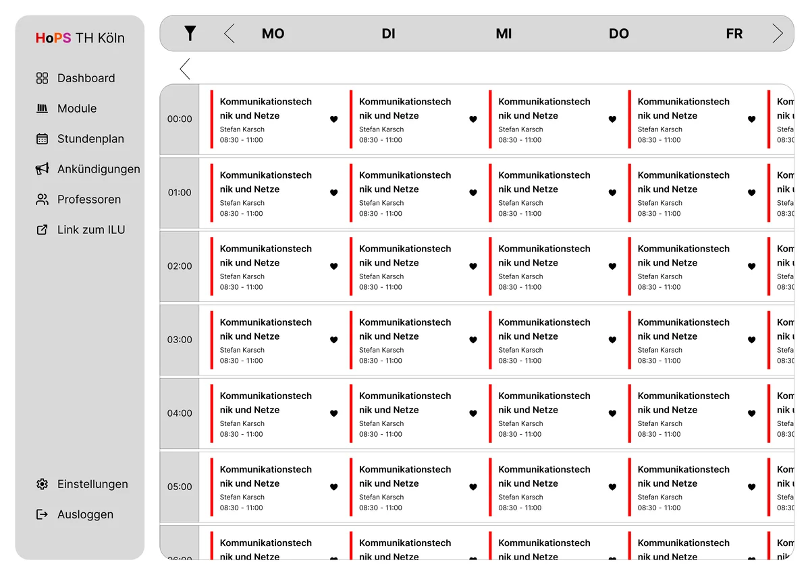Image resolution: width=810 pixels, height=575 pixels.
Task: Select the DO day tab
Action: pyautogui.click(x=618, y=34)
